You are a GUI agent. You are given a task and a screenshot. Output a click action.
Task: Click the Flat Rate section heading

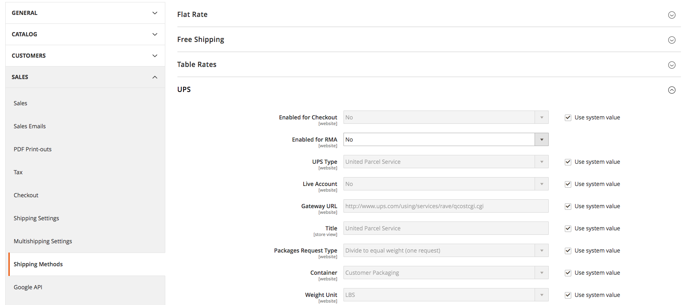coord(192,15)
